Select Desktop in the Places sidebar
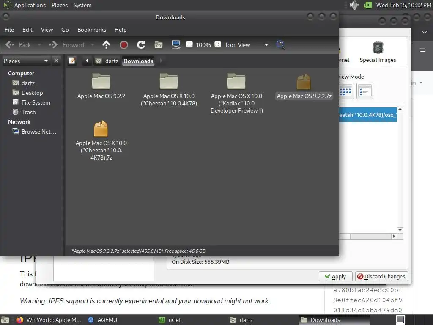 coord(27,93)
